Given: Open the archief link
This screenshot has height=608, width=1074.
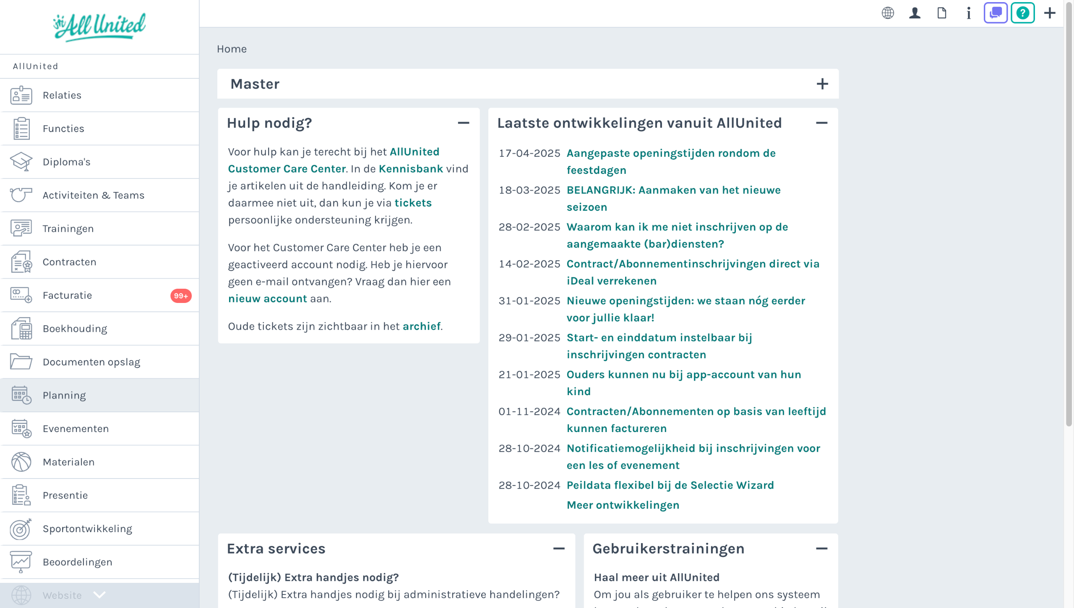Looking at the screenshot, I should [422, 326].
